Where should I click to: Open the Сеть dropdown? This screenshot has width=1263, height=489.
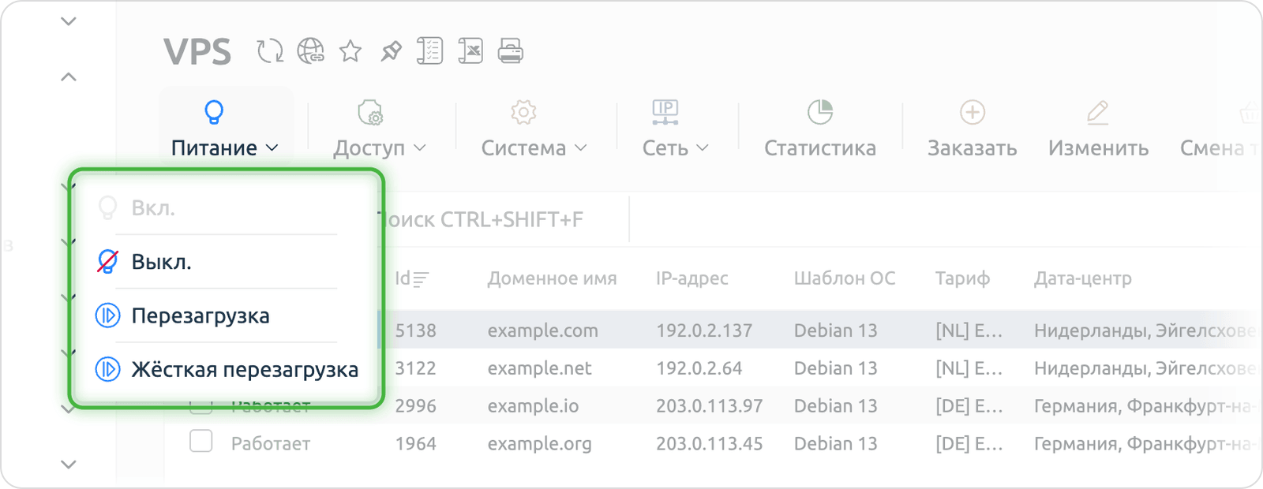676,129
